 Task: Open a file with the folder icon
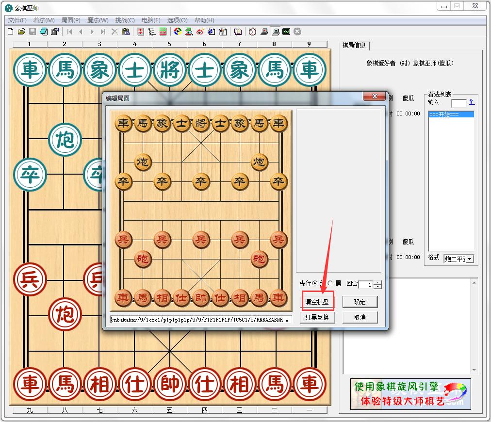21,32
